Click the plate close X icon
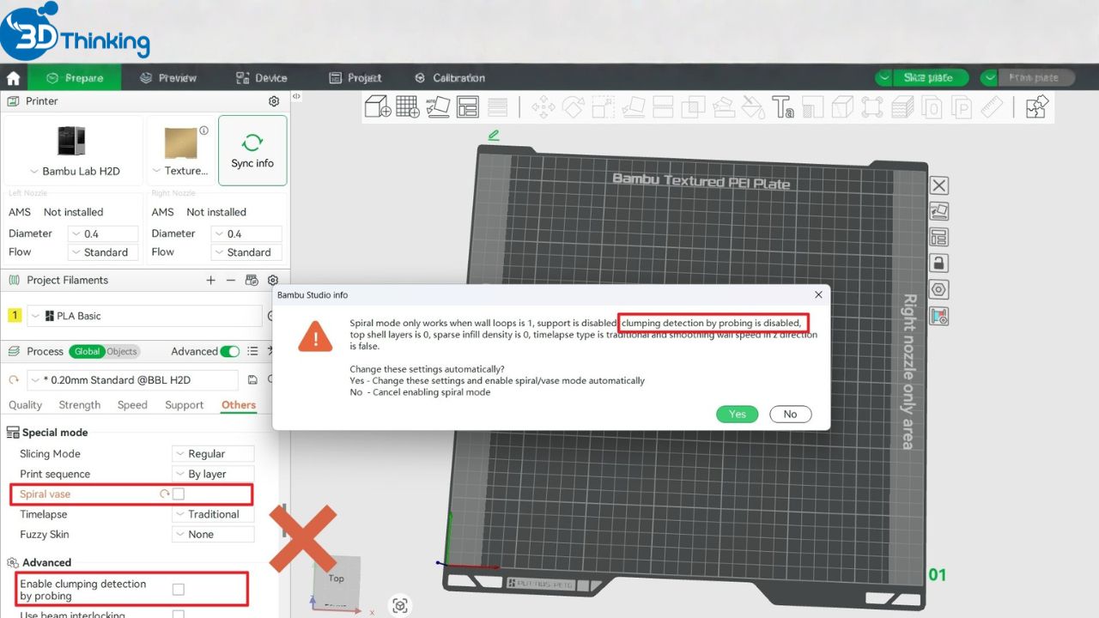 coord(939,185)
